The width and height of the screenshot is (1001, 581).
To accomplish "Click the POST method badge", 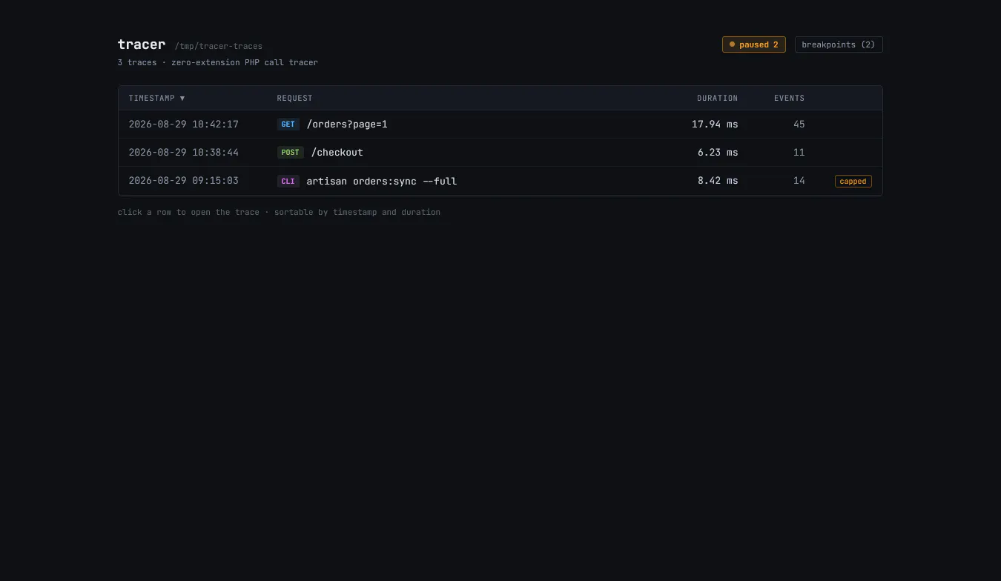I will point(290,153).
